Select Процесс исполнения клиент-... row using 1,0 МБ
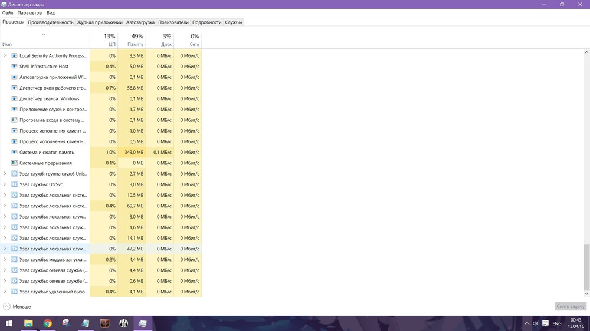Image resolution: width=590 pixels, height=331 pixels. coord(101,131)
